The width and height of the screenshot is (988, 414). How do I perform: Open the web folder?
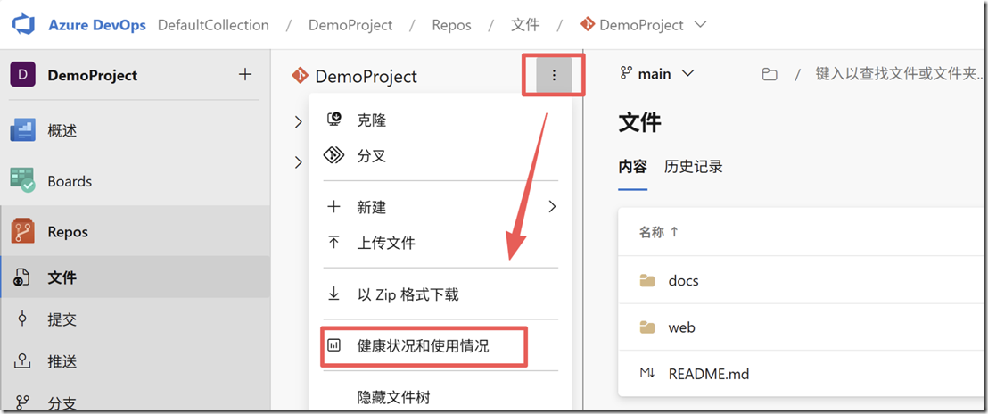(x=682, y=327)
